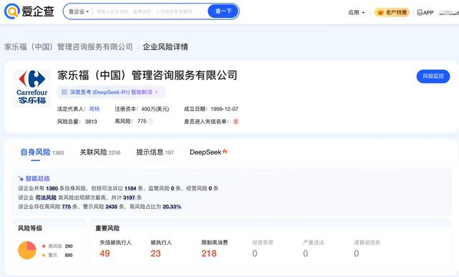Click 严重违法 0 risk item

313,248
